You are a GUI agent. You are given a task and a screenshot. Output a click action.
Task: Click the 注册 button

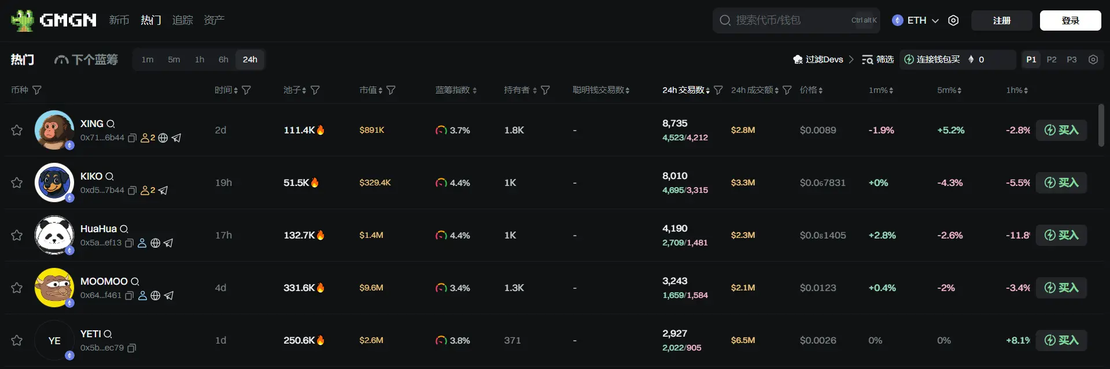(x=1001, y=20)
